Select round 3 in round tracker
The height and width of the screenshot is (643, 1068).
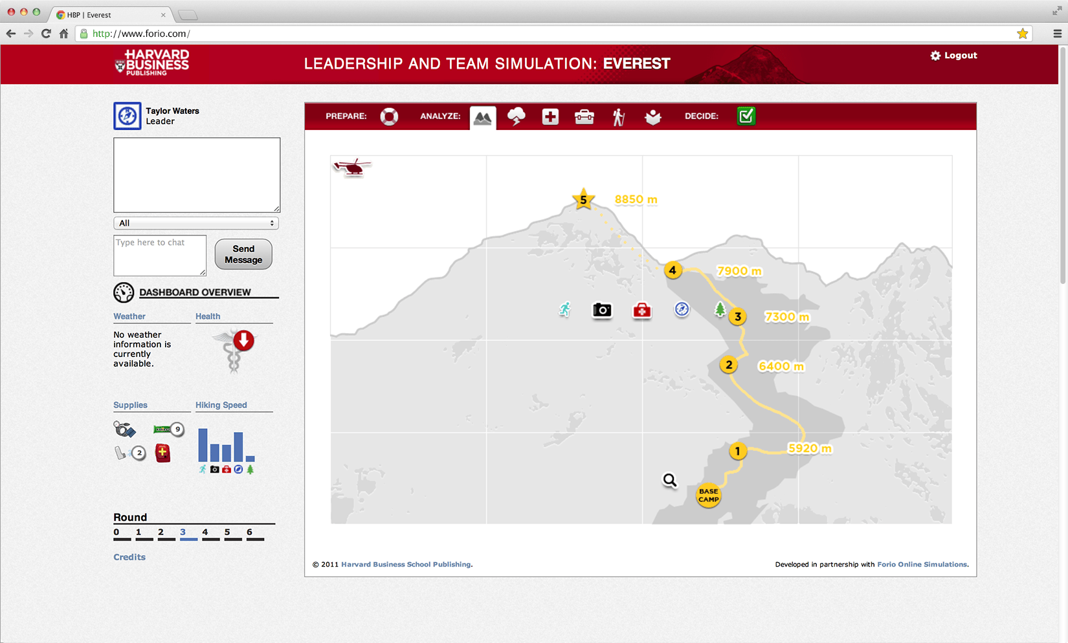tap(188, 534)
